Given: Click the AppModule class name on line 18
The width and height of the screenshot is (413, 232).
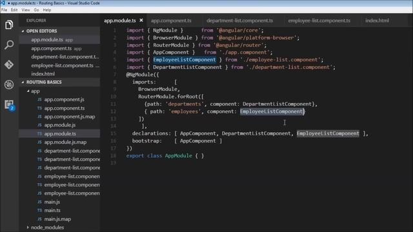Looking at the screenshot, I should [x=178, y=156].
